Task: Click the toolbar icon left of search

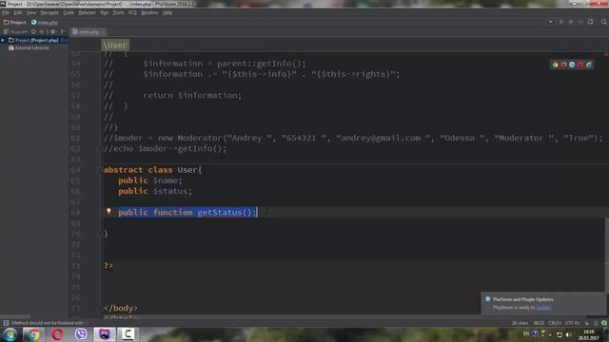Action: (x=591, y=22)
